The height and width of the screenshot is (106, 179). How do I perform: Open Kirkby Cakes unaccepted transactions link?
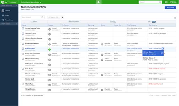(x=70, y=49)
